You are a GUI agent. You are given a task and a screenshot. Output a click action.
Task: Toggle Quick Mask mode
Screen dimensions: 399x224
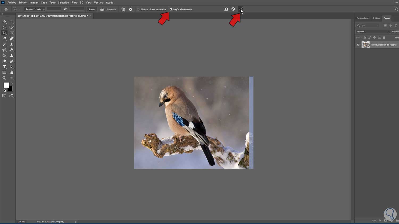(x=4, y=96)
